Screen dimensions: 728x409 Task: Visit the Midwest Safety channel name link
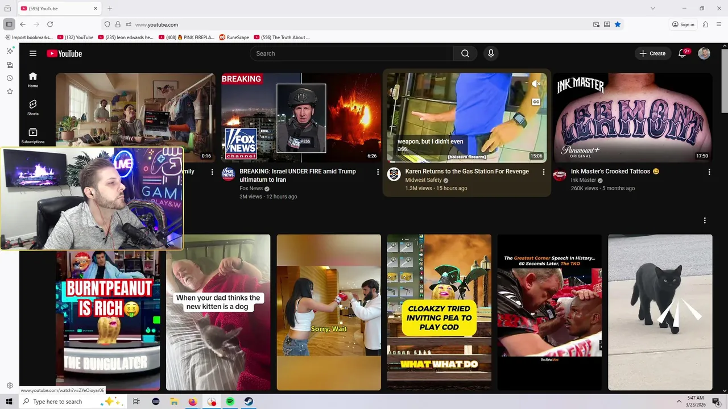[423, 180]
